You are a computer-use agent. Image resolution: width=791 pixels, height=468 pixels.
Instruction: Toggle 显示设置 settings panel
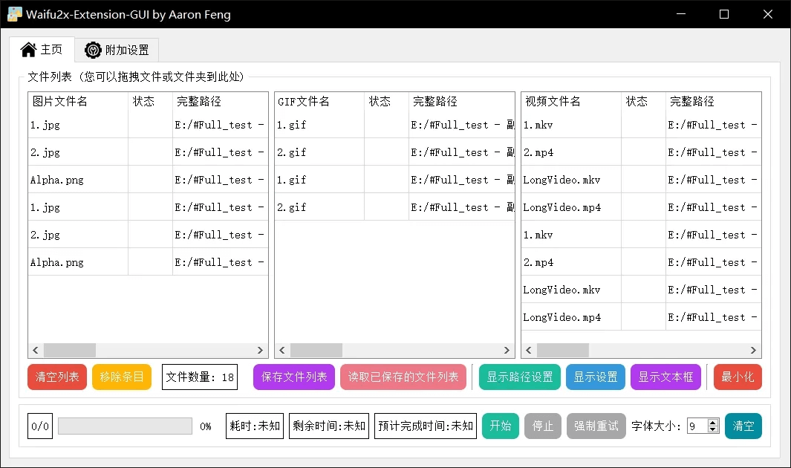596,377
